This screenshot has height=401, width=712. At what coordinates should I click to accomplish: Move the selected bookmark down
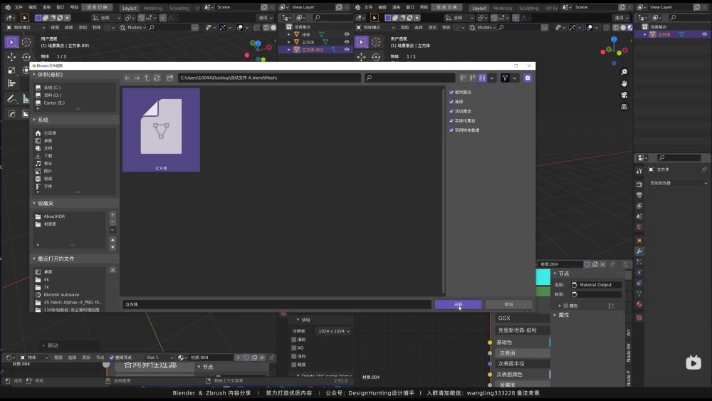tap(112, 247)
